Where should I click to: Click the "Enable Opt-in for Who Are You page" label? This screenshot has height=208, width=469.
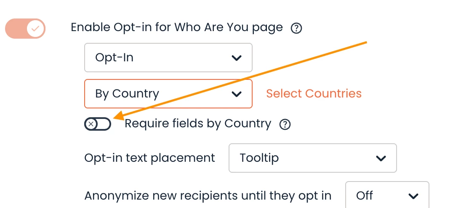(177, 28)
